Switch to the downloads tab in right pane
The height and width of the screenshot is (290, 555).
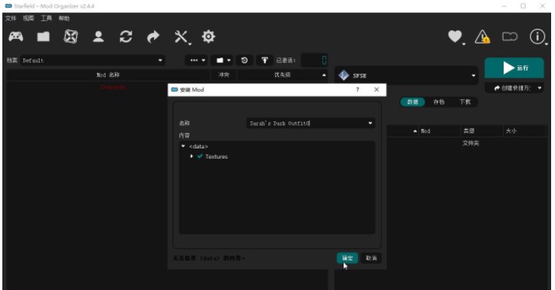pyautogui.click(x=465, y=102)
